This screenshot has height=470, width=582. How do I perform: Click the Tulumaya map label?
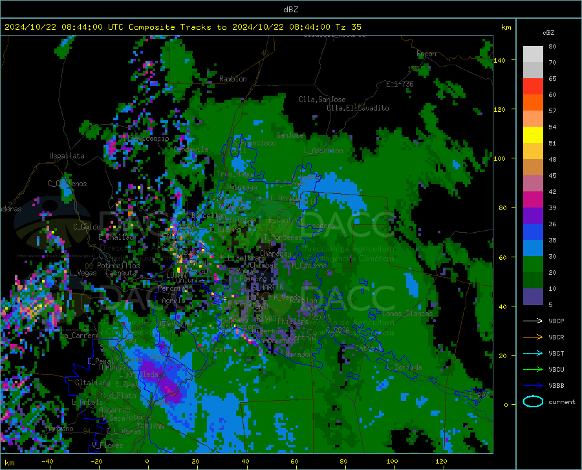(x=241, y=187)
